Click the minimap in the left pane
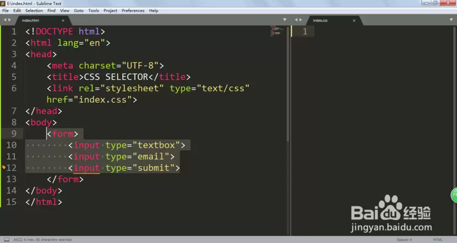The width and height of the screenshot is (457, 243). pos(277,30)
